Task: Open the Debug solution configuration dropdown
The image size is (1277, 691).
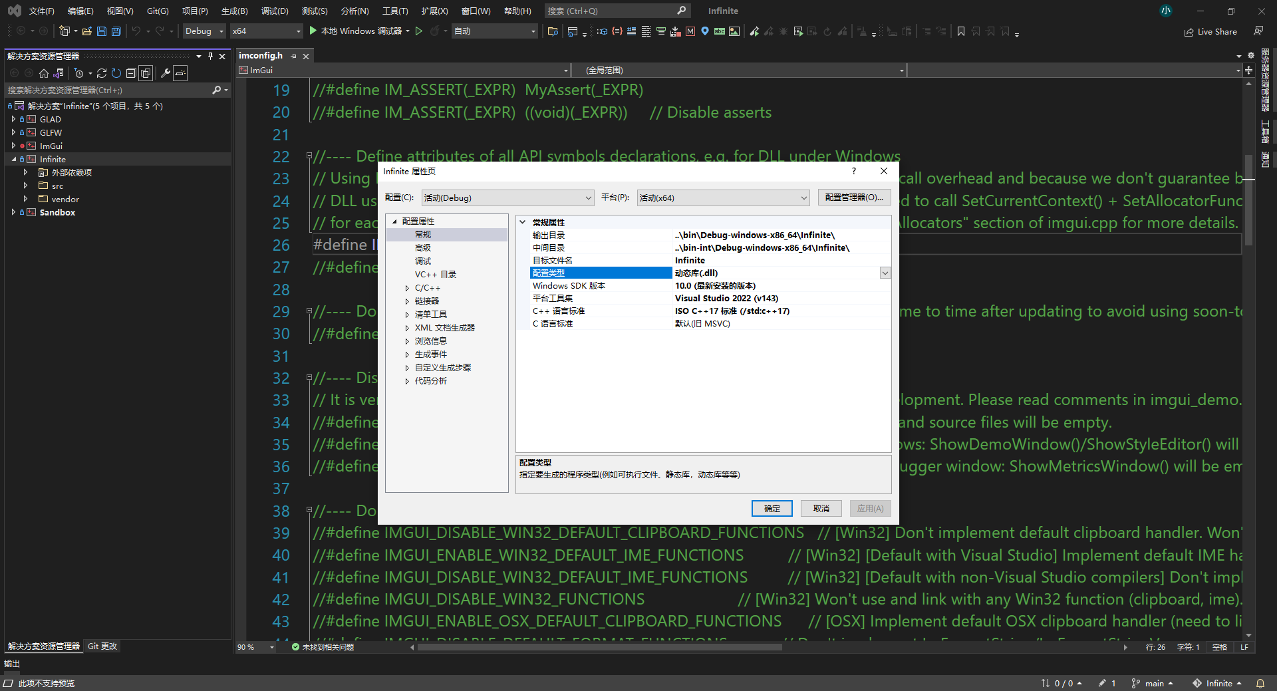Action: pos(204,31)
